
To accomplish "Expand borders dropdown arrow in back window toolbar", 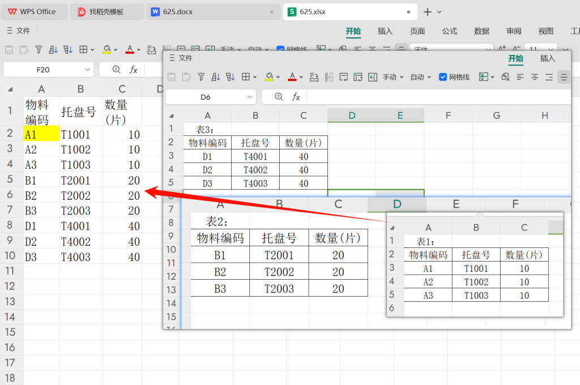I will 92,50.
